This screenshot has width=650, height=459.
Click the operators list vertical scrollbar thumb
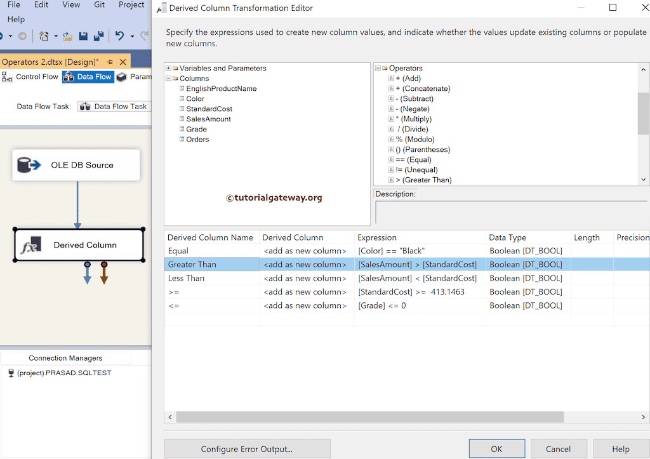point(644,113)
